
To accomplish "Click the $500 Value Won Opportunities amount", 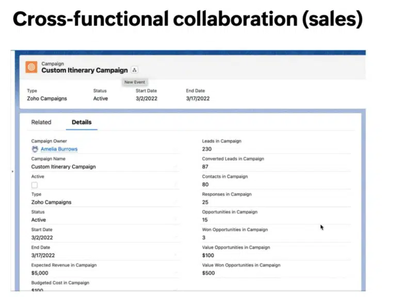I will pyautogui.click(x=208, y=273).
